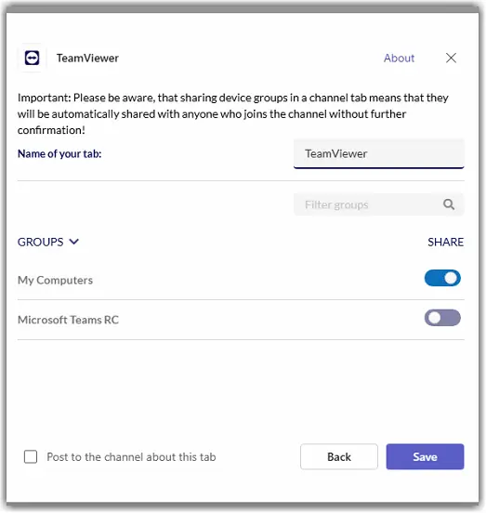Click the Filter groups search field

click(379, 204)
